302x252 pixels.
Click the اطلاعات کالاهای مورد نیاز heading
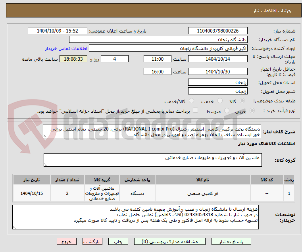point(267,144)
